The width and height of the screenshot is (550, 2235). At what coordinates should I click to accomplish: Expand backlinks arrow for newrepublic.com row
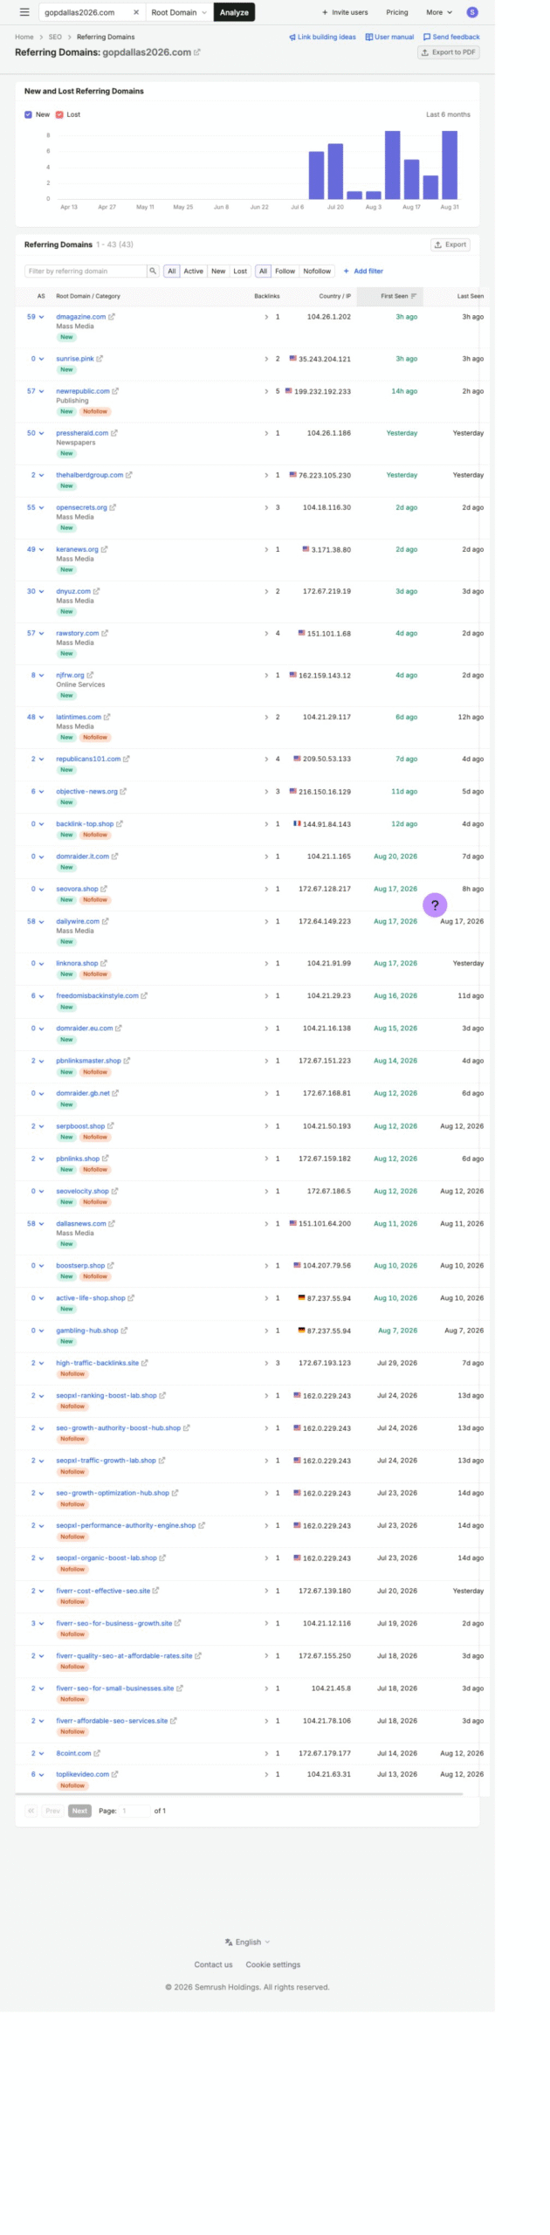coord(266,391)
